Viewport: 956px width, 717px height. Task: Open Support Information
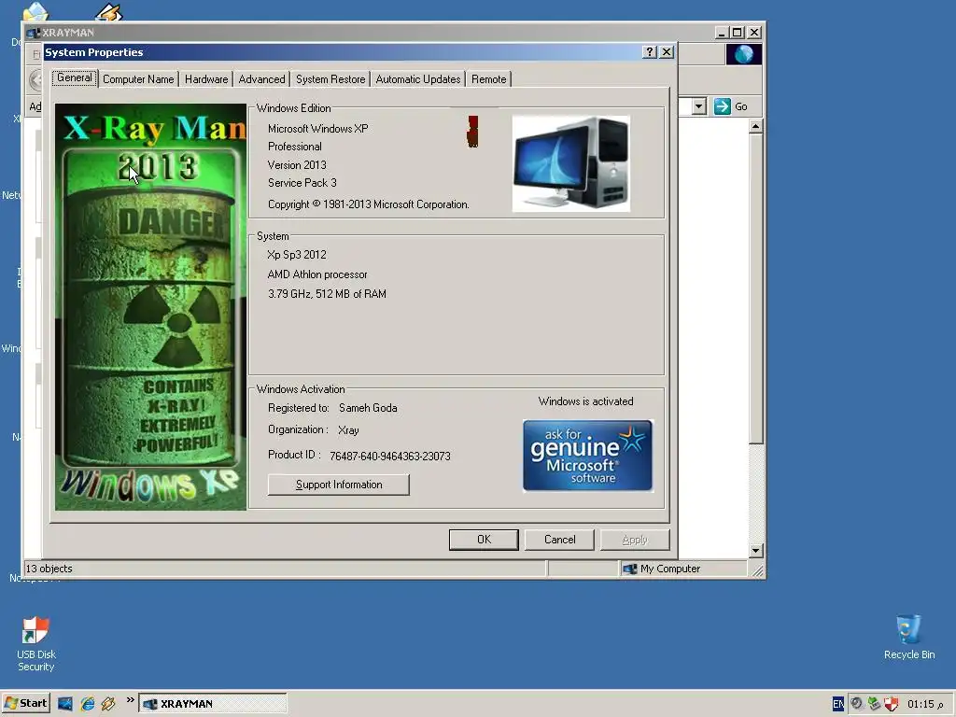tap(338, 485)
